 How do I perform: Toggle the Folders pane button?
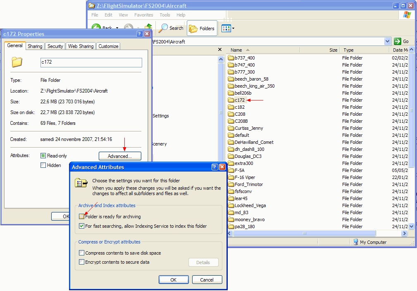coord(202,28)
